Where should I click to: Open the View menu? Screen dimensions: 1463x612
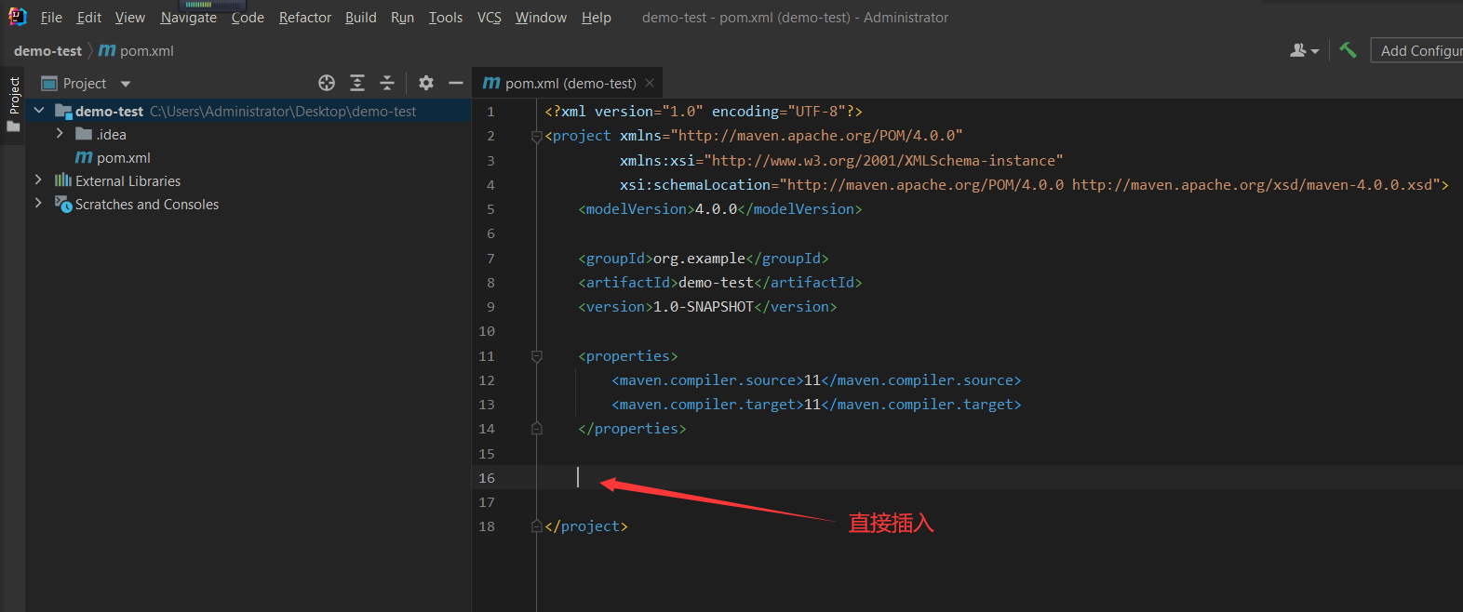(x=130, y=18)
